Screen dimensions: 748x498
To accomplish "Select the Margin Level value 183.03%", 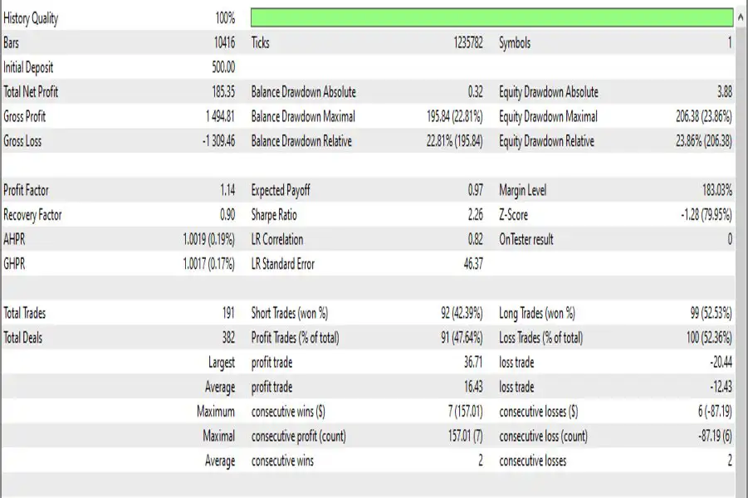I will point(713,191).
